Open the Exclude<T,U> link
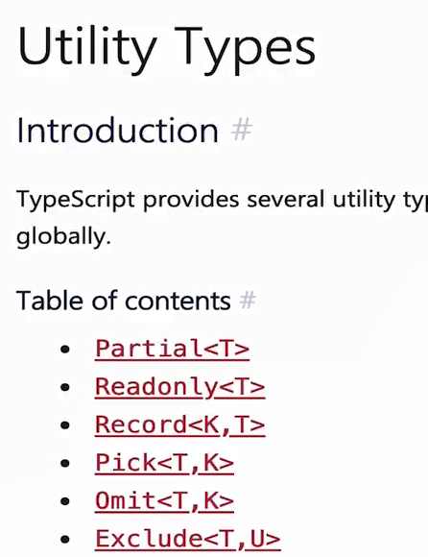Image resolution: width=428 pixels, height=557 pixels. coord(188,540)
